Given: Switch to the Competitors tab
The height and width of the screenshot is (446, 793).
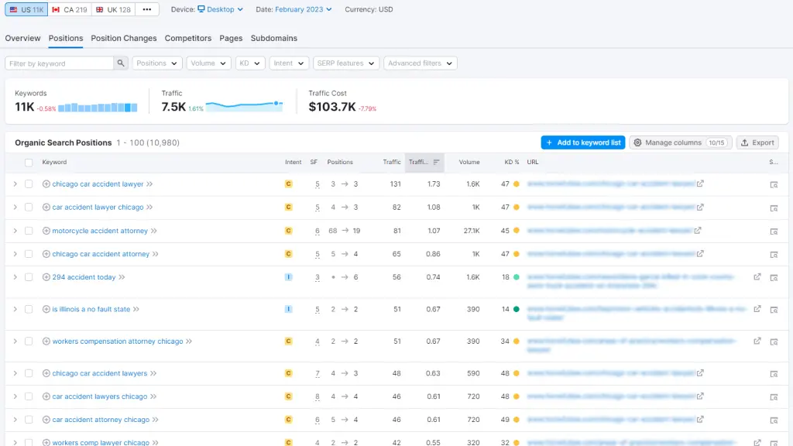Looking at the screenshot, I should click(x=188, y=39).
